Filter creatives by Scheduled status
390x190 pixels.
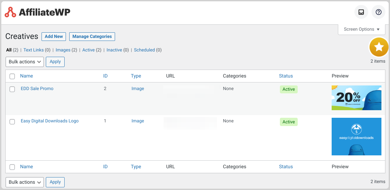(144, 50)
